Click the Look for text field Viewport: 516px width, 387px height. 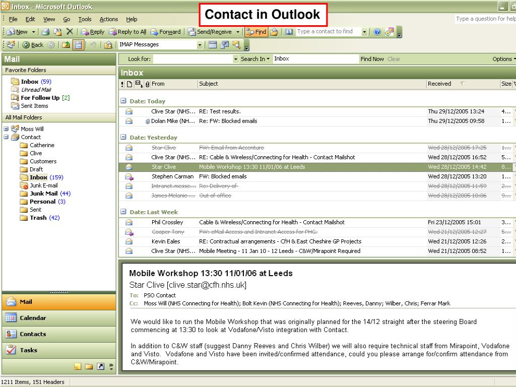(x=193, y=59)
